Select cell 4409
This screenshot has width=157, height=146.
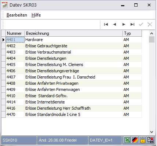click(15, 90)
